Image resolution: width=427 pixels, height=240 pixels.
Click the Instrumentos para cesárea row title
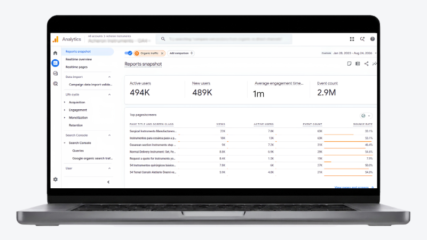pos(153,138)
